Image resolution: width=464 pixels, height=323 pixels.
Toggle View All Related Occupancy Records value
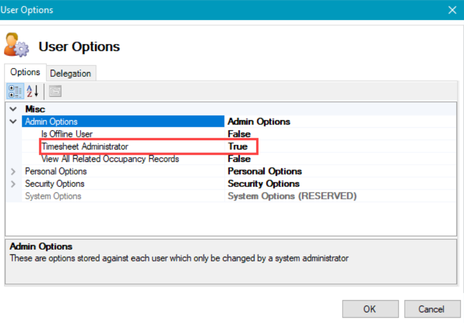[239, 159]
